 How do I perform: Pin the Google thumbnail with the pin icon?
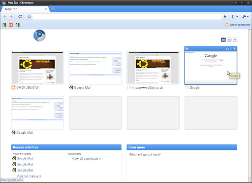pos(187,48)
